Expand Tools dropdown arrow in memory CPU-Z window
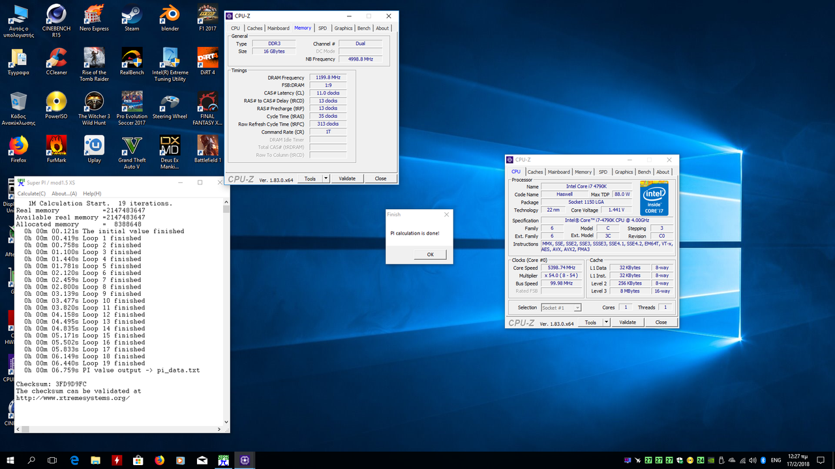The width and height of the screenshot is (835, 469). pyautogui.click(x=326, y=178)
